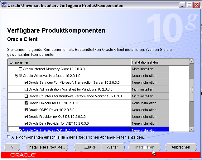The image size is (202, 160).
Task: Select row text Oracle Objects for OLE 10.2.0.3.0
Action: tap(54, 103)
